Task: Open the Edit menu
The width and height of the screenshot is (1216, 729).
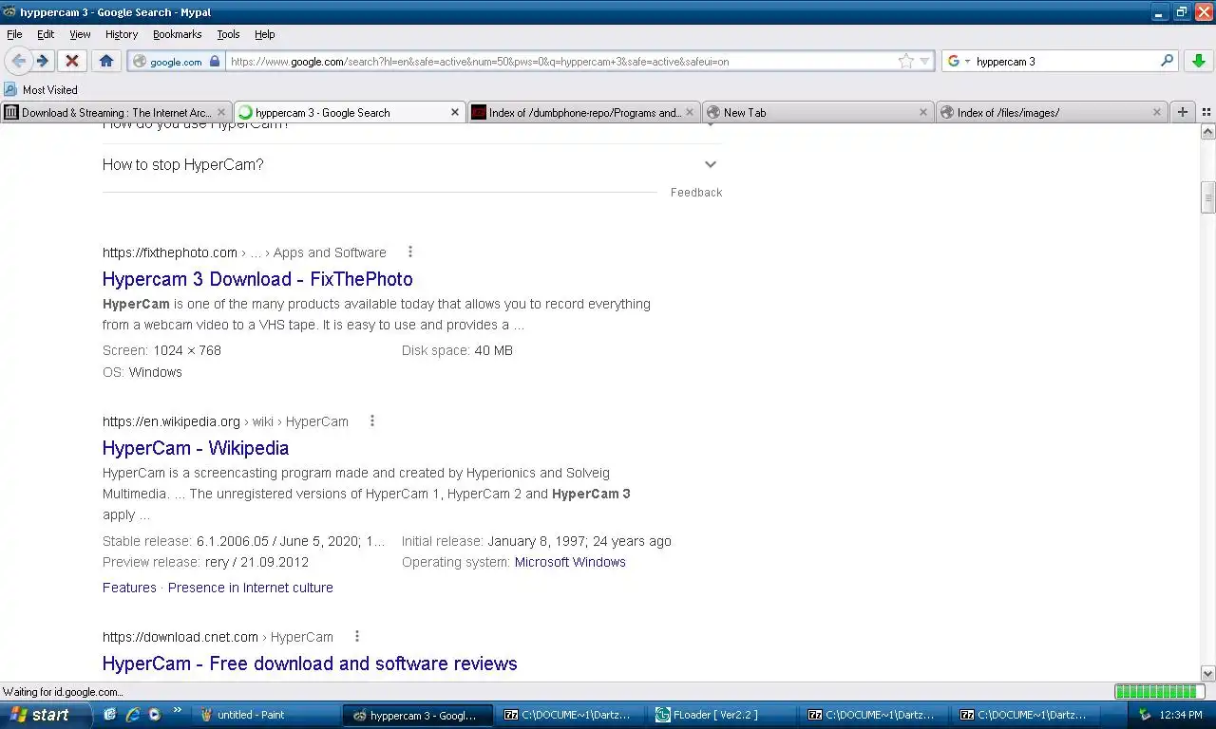Action: coord(46,34)
